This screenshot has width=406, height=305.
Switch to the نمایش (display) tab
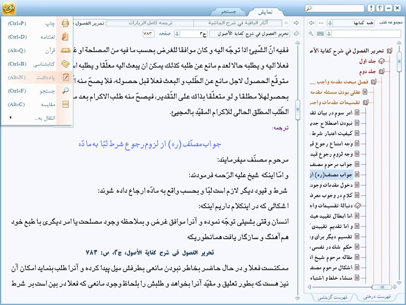point(265,12)
